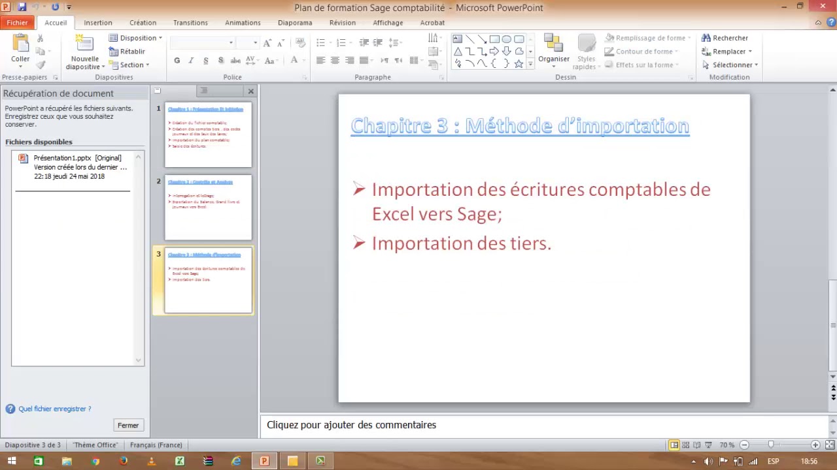837x470 pixels.
Task: Close the slide thumbnails pane
Action: point(250,91)
